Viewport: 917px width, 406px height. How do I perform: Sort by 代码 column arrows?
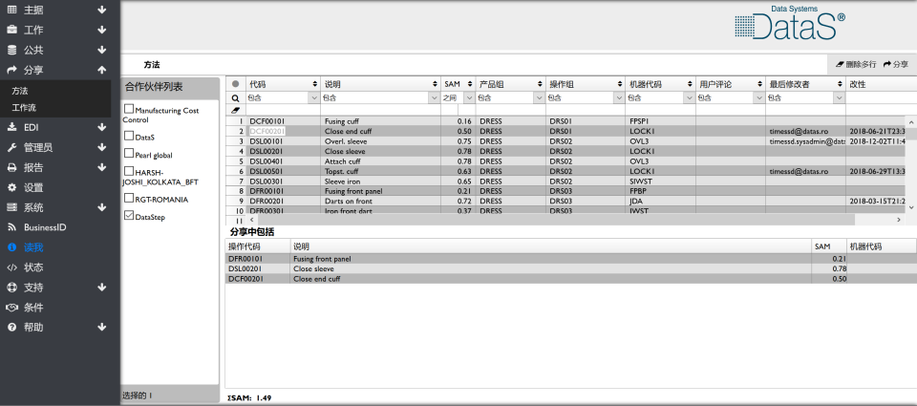coord(315,84)
